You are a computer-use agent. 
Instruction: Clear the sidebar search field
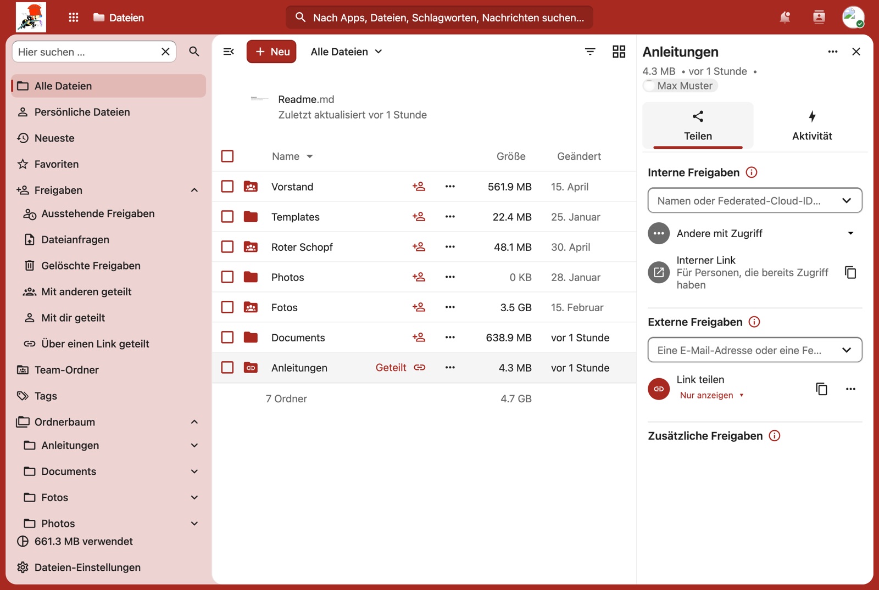(x=165, y=52)
